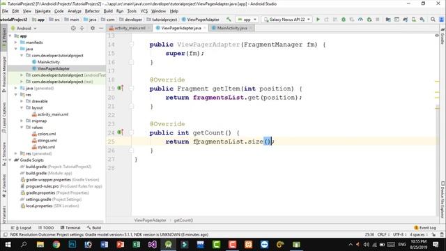Open Visual Studio from the taskbar
This screenshot has height=251, width=446.
pos(152,244)
